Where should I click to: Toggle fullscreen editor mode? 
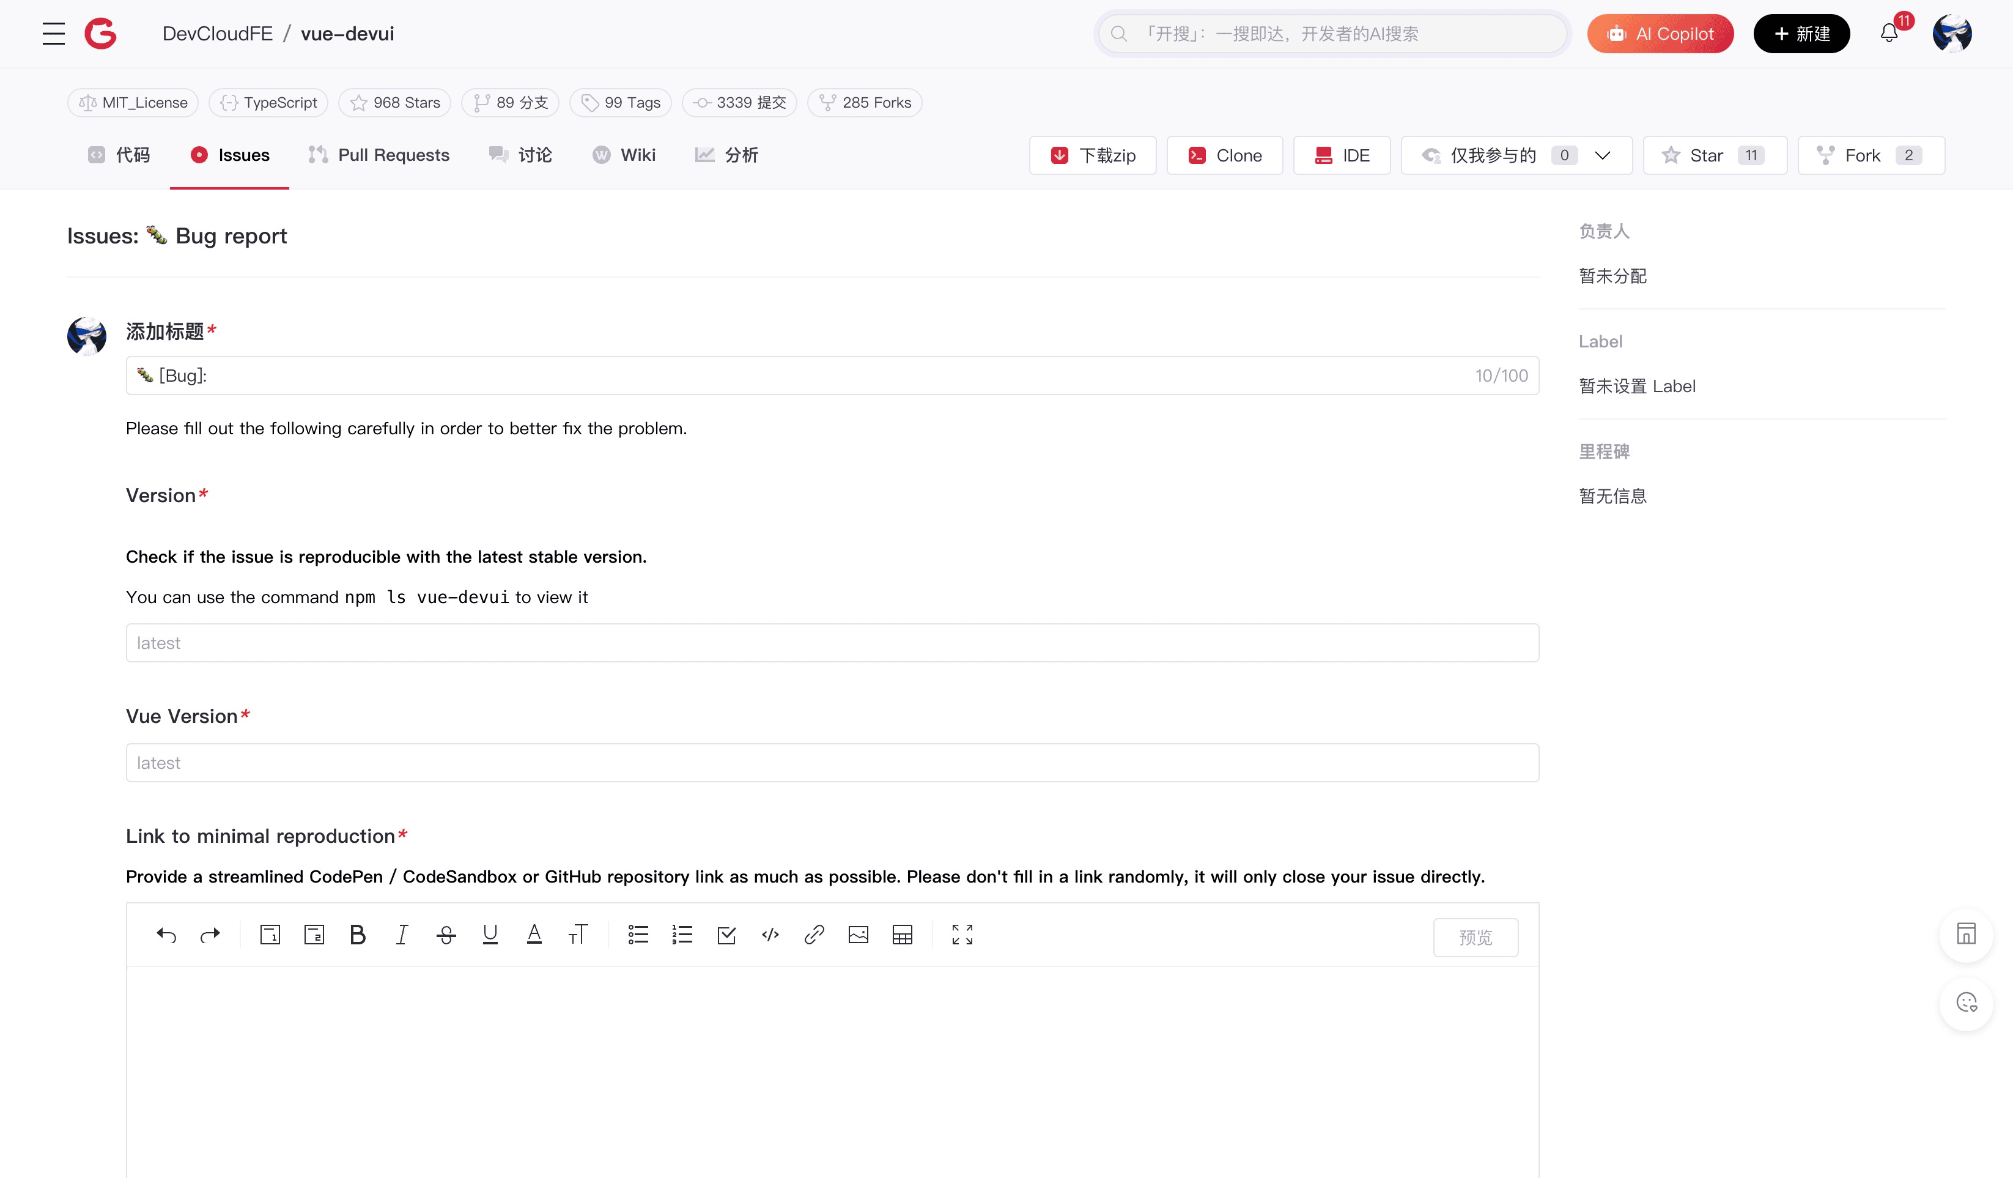click(962, 934)
